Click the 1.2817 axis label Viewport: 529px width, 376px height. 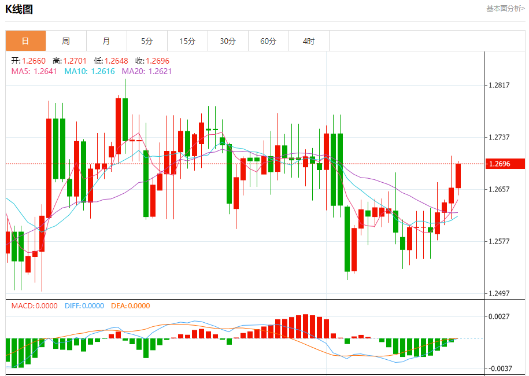point(500,85)
